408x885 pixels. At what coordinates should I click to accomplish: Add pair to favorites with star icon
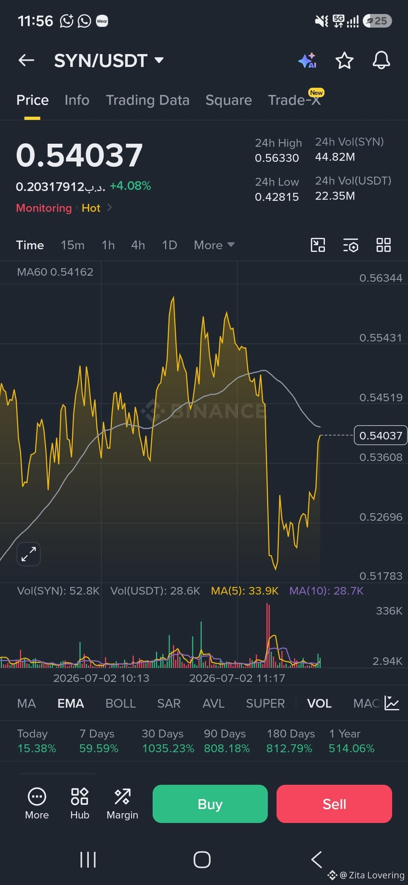click(x=344, y=61)
